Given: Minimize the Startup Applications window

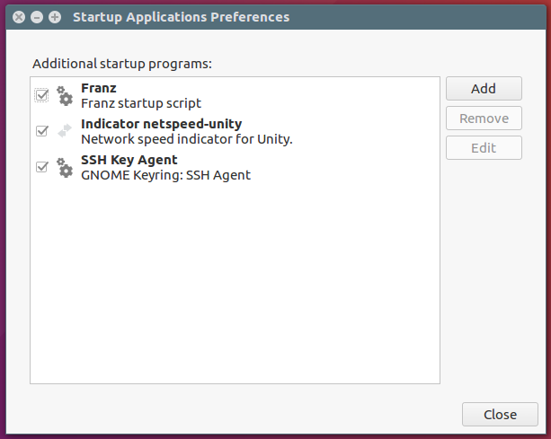Looking at the screenshot, I should pyautogui.click(x=37, y=17).
